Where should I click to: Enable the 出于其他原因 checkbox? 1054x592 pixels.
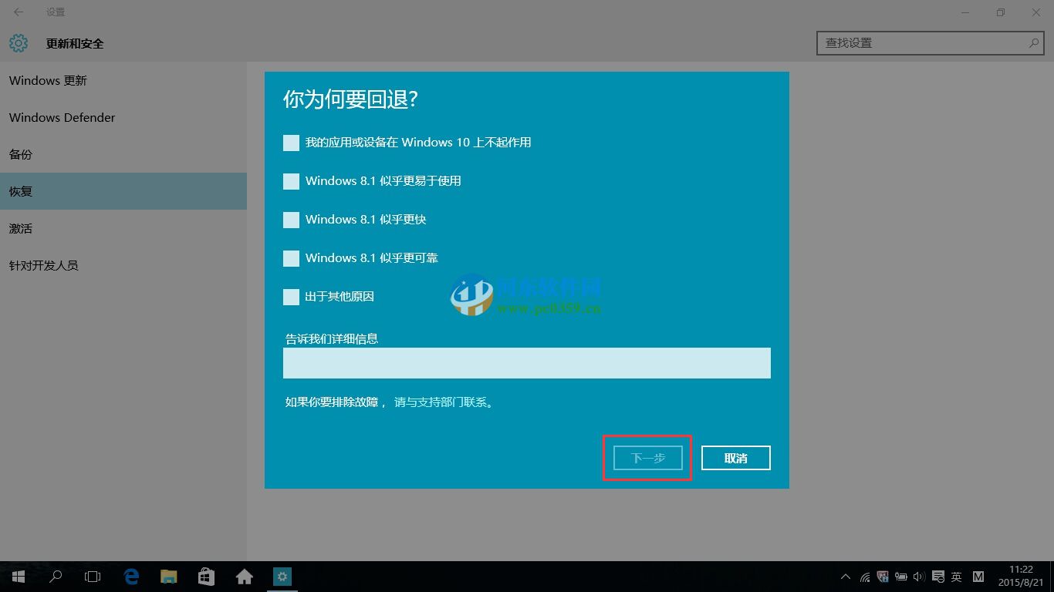291,297
